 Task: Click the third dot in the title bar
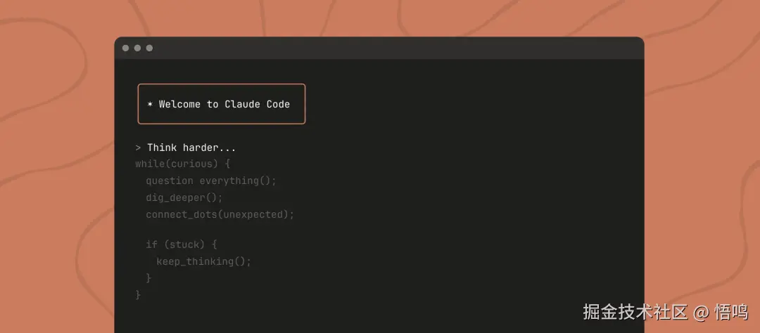149,48
